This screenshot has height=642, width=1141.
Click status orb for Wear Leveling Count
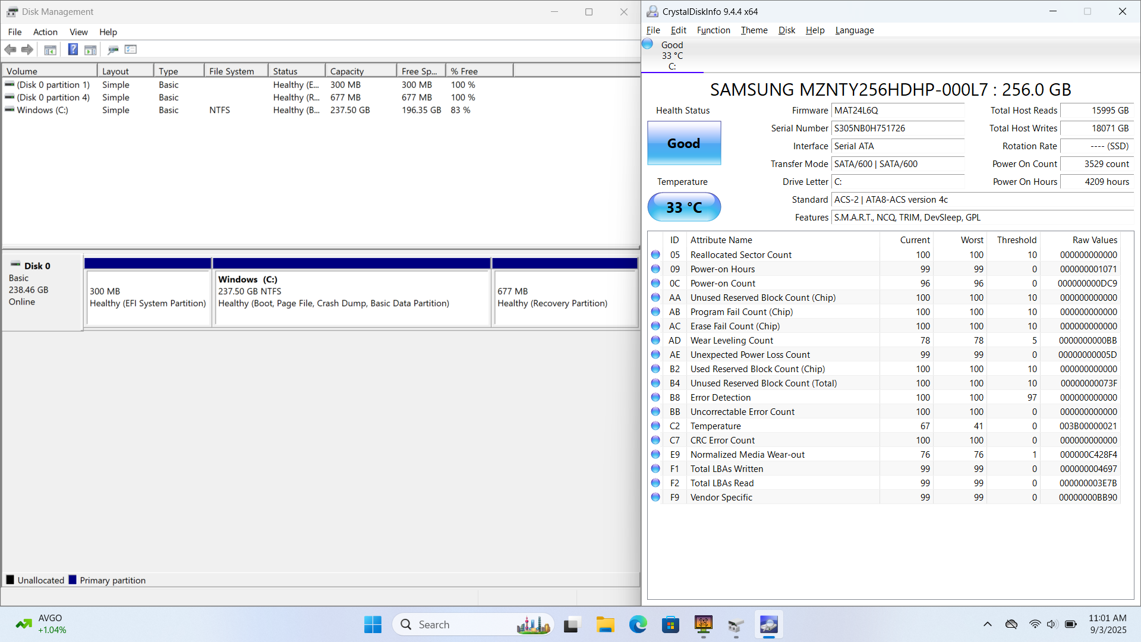click(x=655, y=340)
